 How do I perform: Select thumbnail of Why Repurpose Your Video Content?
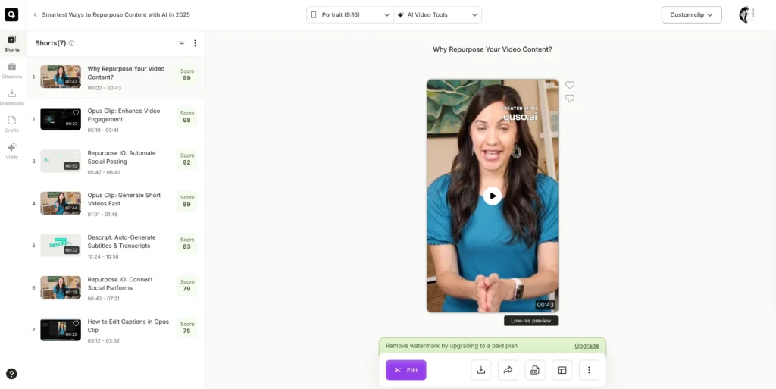pos(61,77)
